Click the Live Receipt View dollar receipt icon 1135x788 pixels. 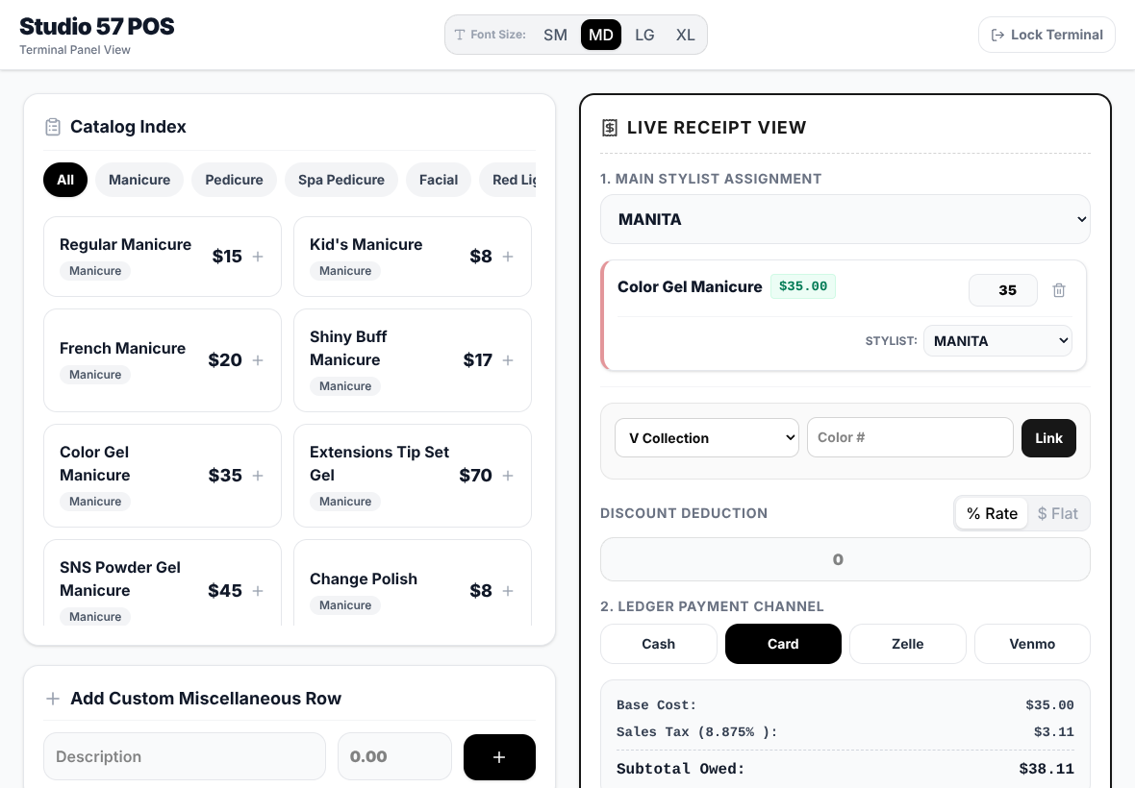[x=610, y=128]
